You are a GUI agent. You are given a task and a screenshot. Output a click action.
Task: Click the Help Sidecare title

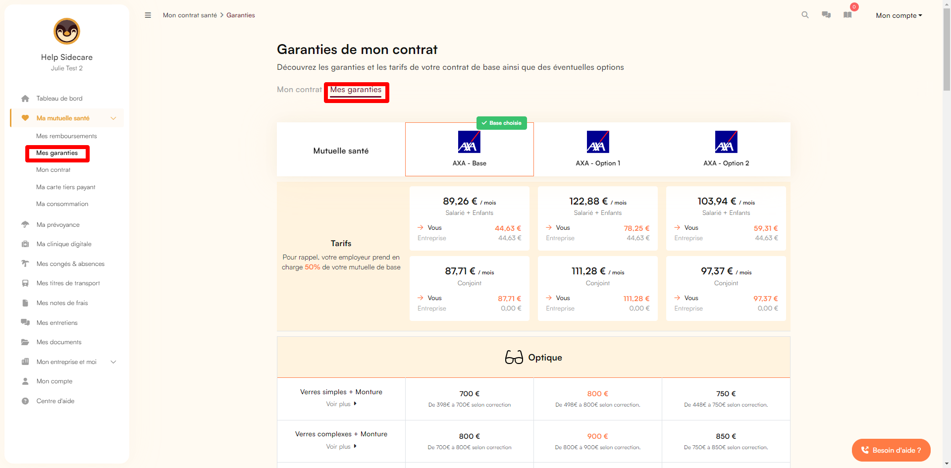click(67, 57)
